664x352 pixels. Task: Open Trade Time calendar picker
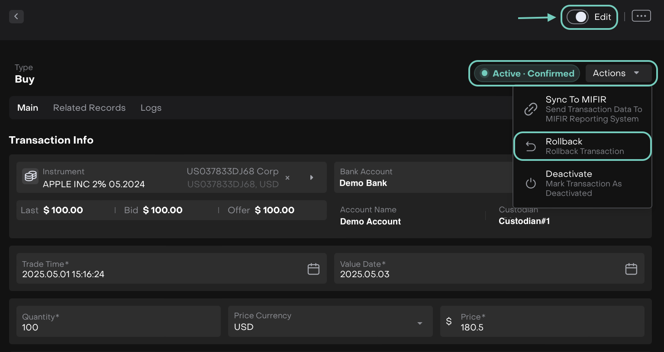(313, 269)
